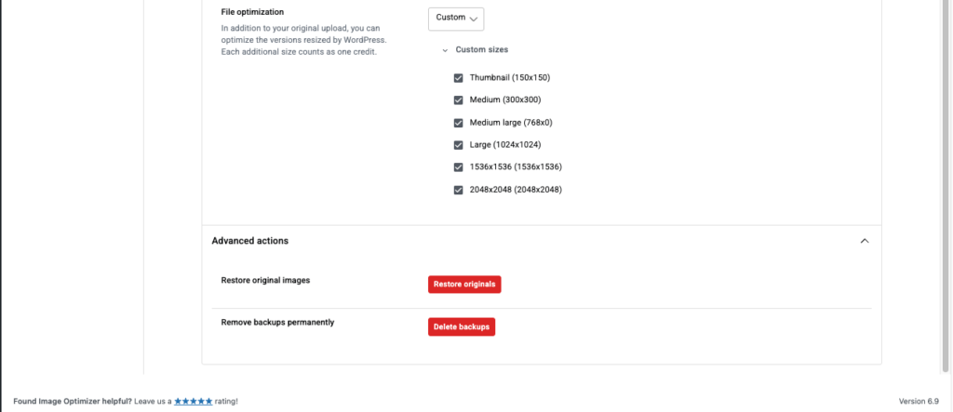The width and height of the screenshot is (953, 412).
Task: Open the Custom file optimization dropdown
Action: tap(456, 18)
